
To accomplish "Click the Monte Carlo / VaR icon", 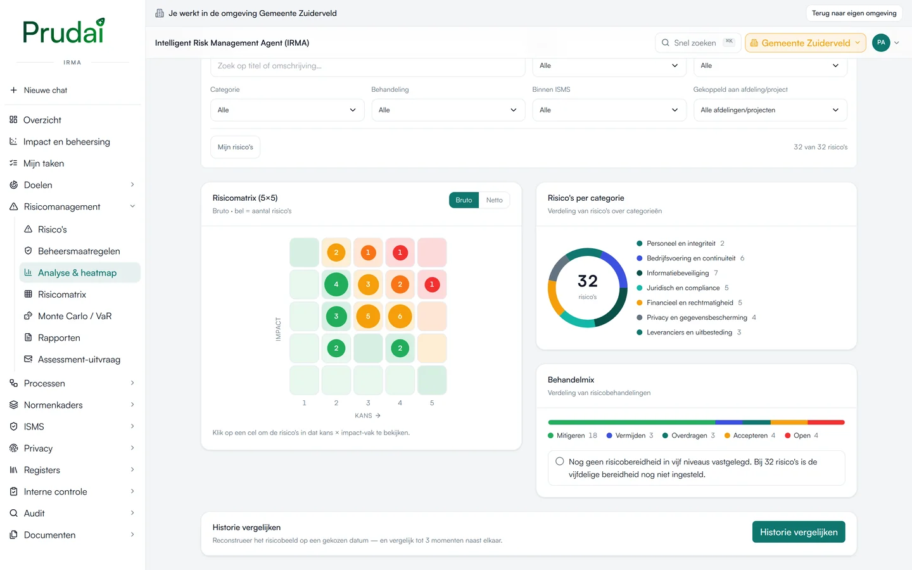I will 28,315.
